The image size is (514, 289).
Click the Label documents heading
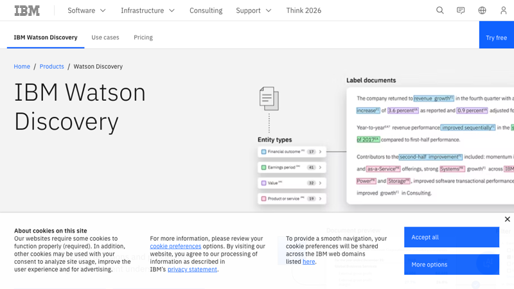(x=371, y=80)
